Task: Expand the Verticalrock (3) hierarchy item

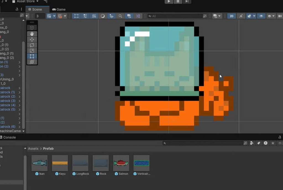Action: pyautogui.click(x=19, y=101)
